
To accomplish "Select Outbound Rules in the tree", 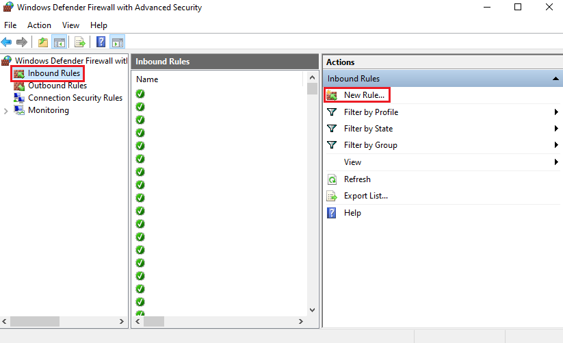I will click(x=57, y=86).
